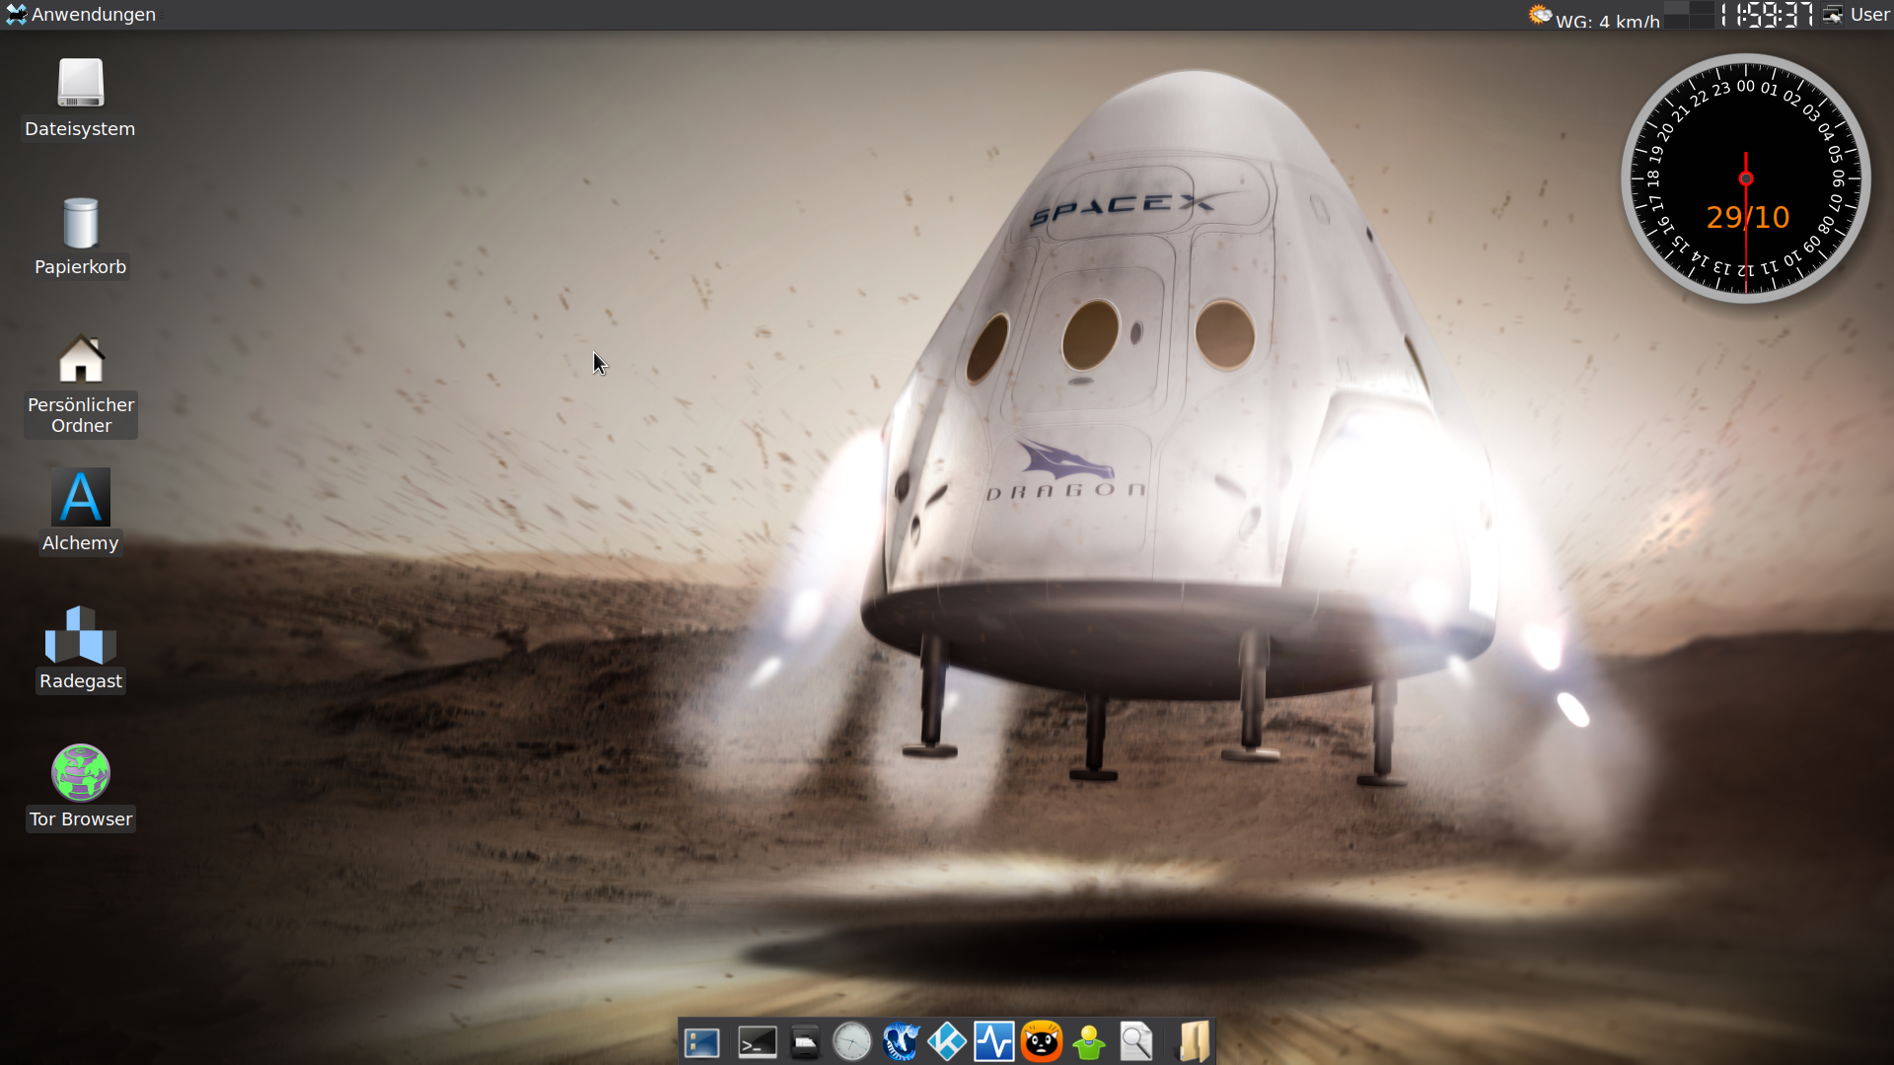1894x1065 pixels.
Task: Select the Papierkorb trash icon
Action: [80, 223]
